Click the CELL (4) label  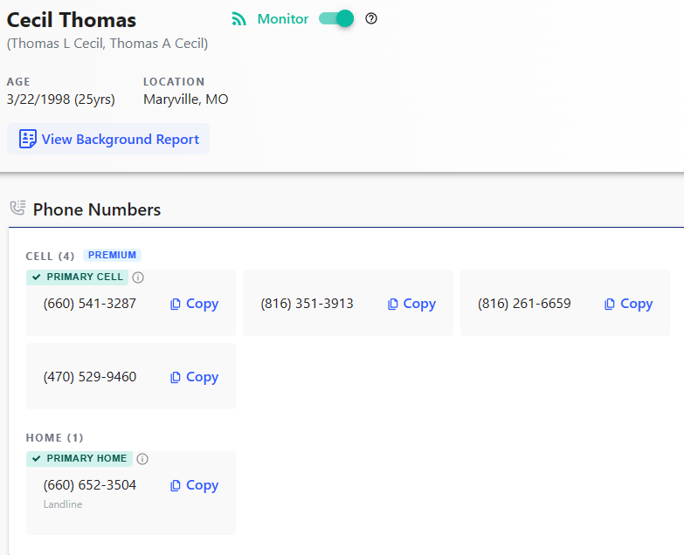pyautogui.click(x=50, y=257)
